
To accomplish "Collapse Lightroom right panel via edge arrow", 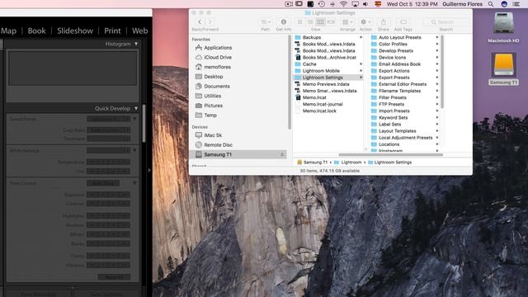I will [149, 170].
